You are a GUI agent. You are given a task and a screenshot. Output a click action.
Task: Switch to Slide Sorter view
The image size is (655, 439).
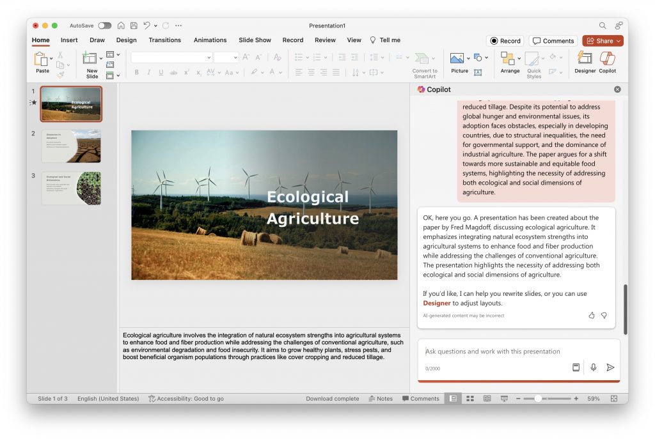tap(470, 399)
